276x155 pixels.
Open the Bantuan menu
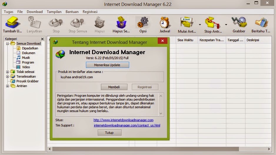[72, 12]
